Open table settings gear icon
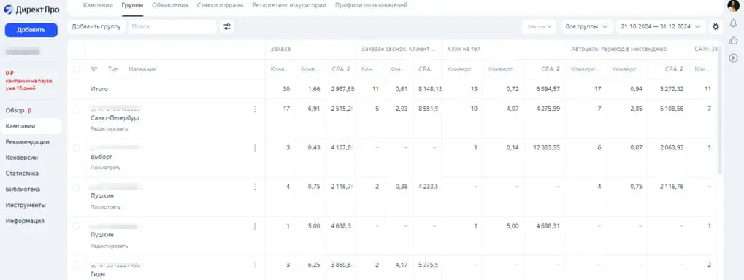This screenshot has width=744, height=280. point(716,26)
